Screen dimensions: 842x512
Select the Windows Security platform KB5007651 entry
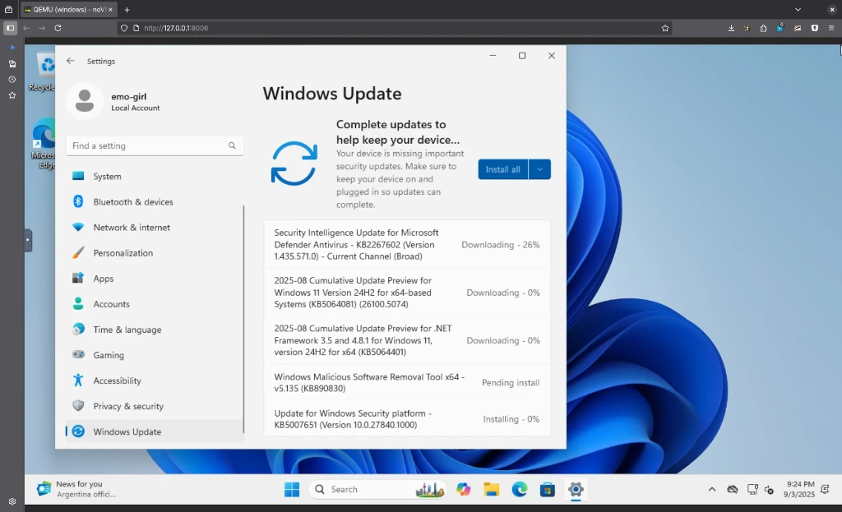407,418
